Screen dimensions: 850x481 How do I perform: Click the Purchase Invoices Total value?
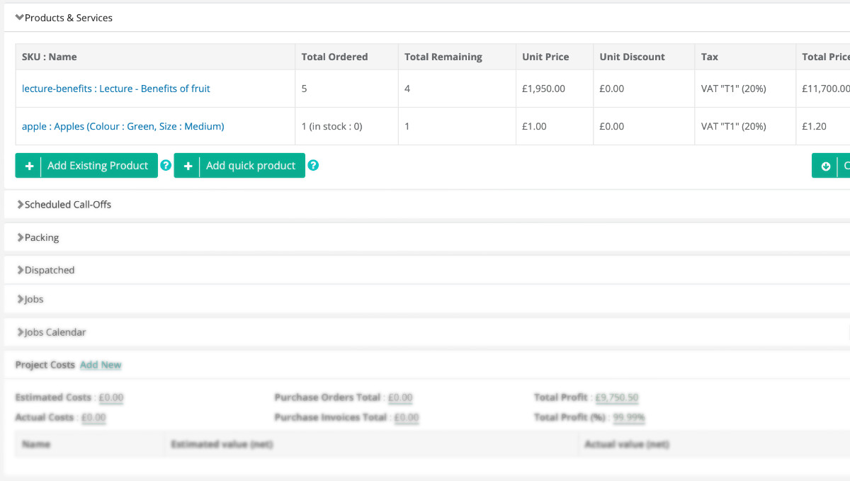[x=406, y=418]
